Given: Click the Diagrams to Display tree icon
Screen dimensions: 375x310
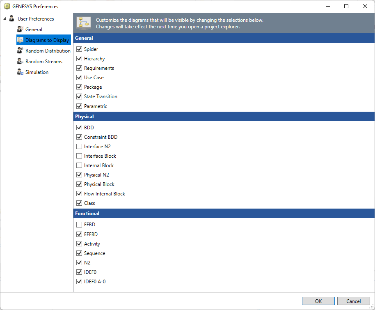Looking at the screenshot, I should [20, 40].
